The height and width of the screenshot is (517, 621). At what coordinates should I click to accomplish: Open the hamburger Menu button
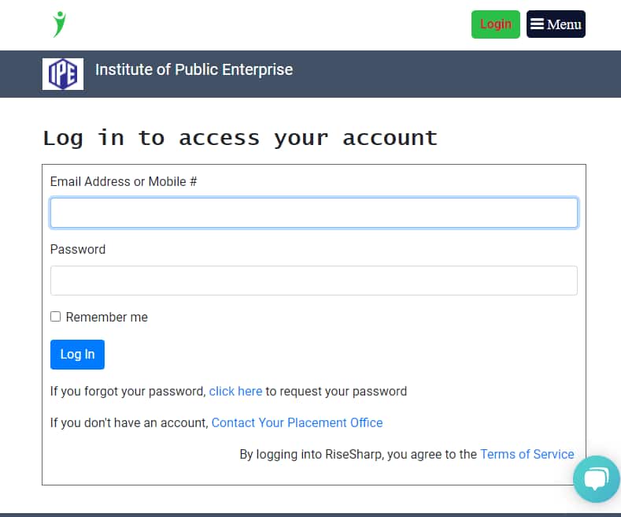[556, 24]
